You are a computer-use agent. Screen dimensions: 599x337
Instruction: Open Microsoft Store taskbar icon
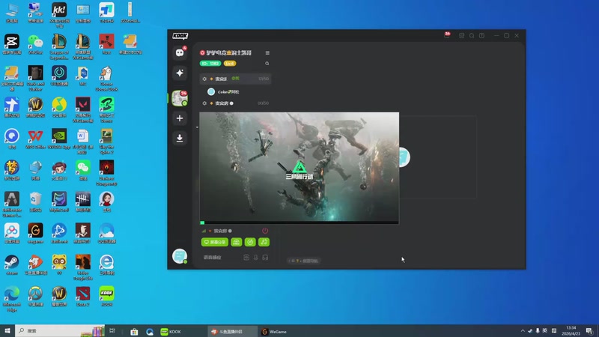coord(134,332)
